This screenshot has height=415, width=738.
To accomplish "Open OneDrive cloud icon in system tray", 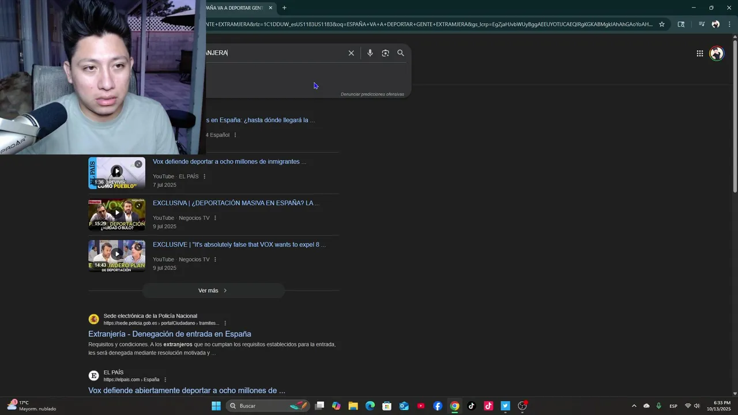I will (646, 406).
